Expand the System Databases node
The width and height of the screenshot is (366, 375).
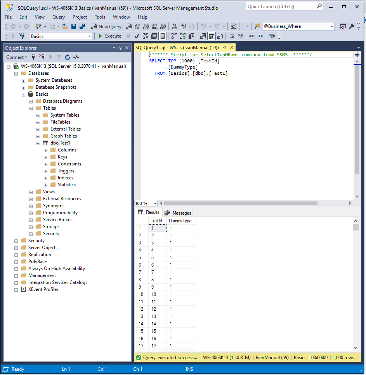(23, 81)
